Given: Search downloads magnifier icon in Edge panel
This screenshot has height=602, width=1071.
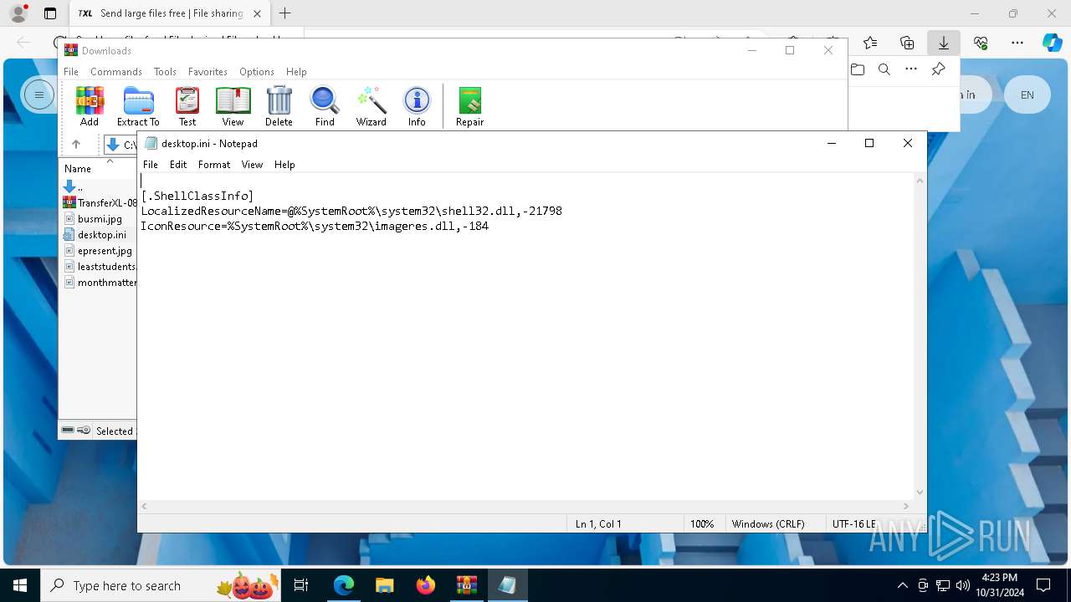Looking at the screenshot, I should tap(884, 69).
